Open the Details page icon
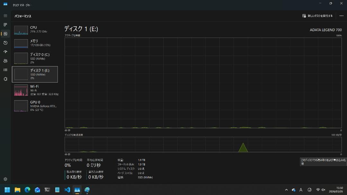The width and height of the screenshot is (347, 195). pos(5,70)
